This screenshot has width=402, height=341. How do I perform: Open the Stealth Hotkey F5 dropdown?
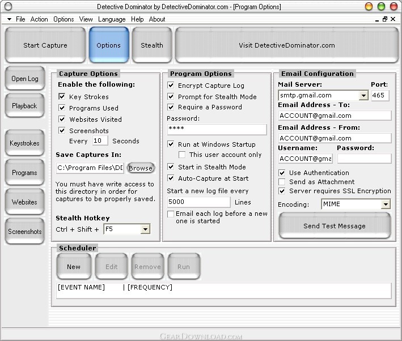tap(145, 229)
